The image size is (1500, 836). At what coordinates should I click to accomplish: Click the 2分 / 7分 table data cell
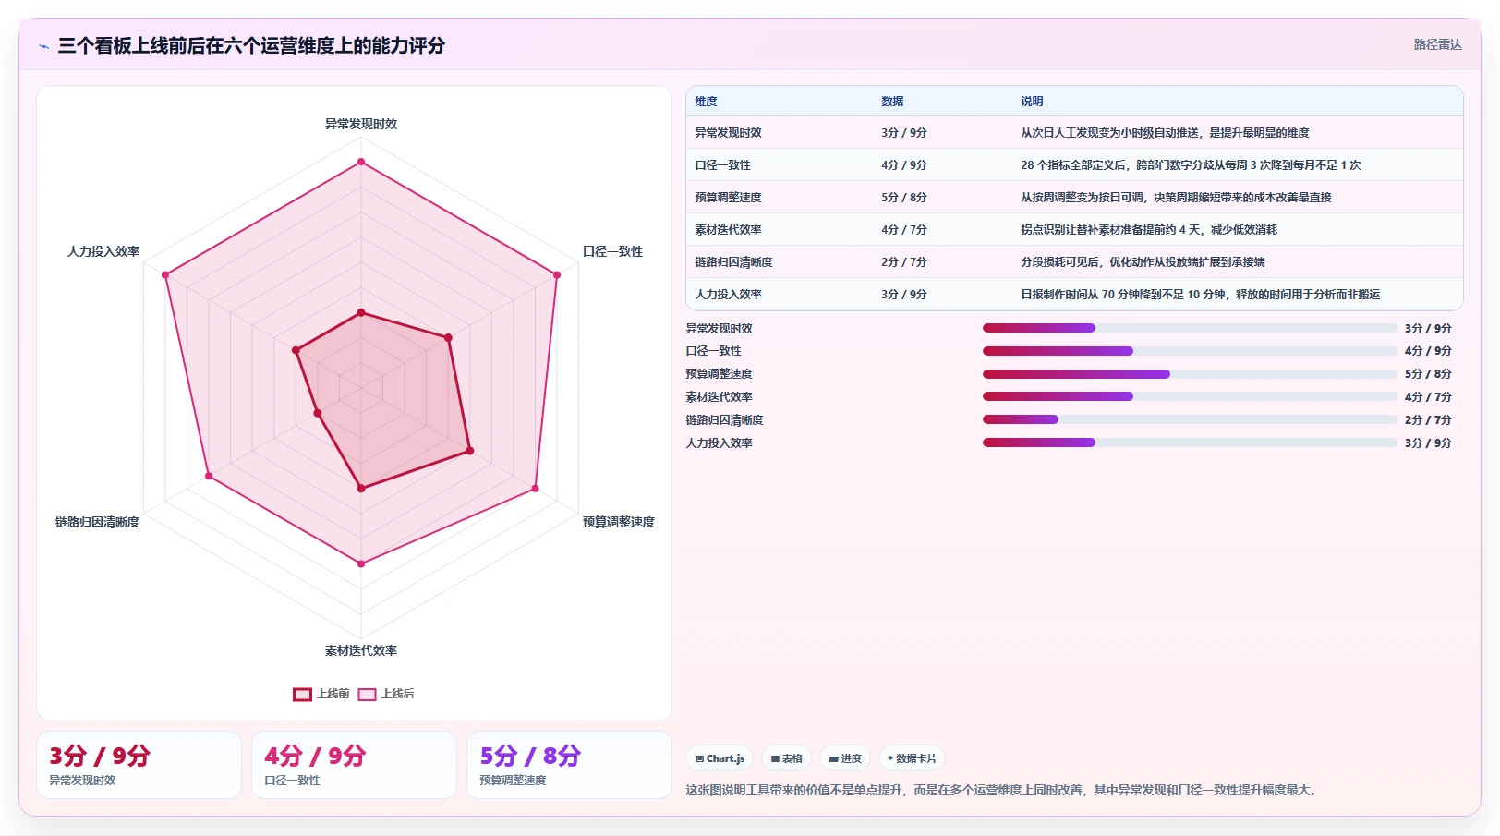(x=903, y=262)
